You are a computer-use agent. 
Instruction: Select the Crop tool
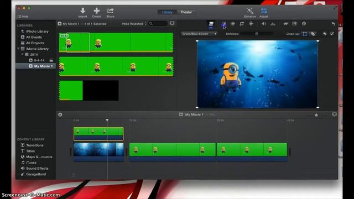[x=242, y=24]
